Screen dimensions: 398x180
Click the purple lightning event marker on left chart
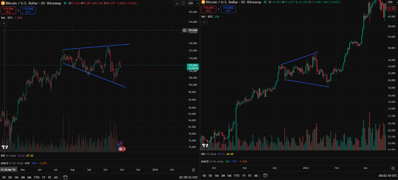point(120,143)
